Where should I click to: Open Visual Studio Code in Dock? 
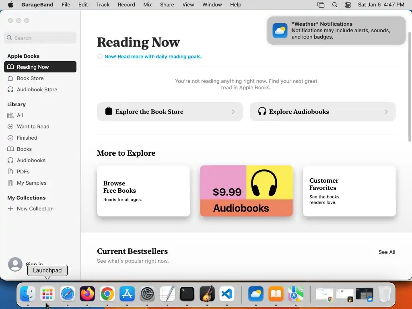[227, 294]
